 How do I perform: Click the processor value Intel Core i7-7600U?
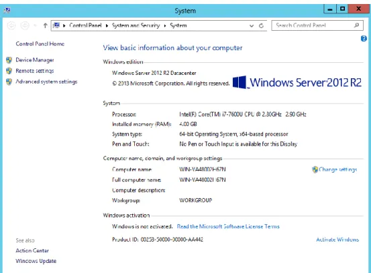243,114
